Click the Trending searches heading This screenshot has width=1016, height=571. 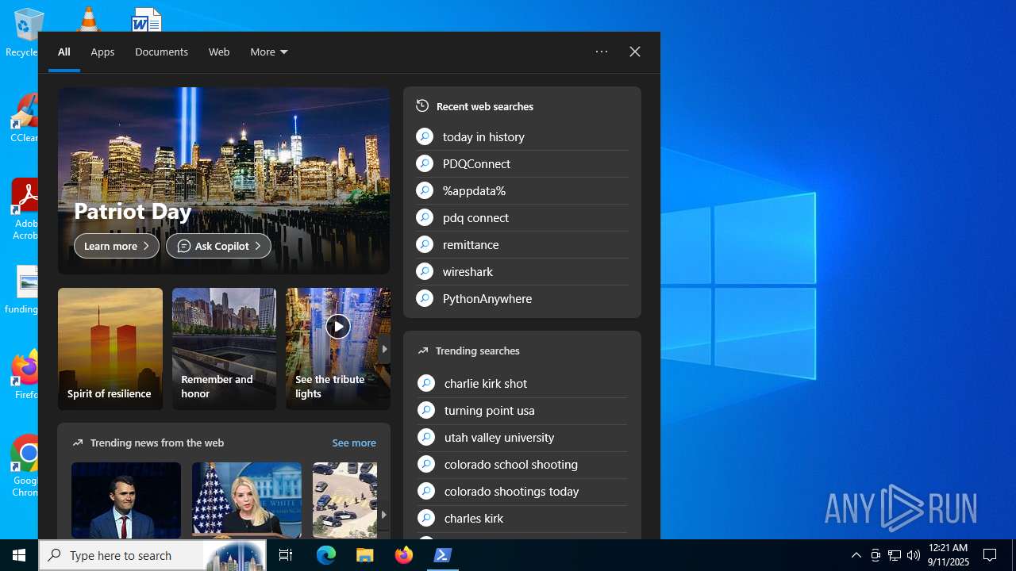click(x=478, y=351)
